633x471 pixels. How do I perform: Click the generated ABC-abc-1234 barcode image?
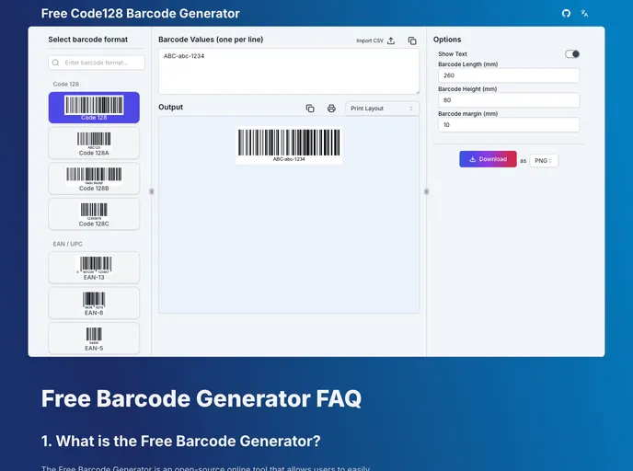[289, 145]
